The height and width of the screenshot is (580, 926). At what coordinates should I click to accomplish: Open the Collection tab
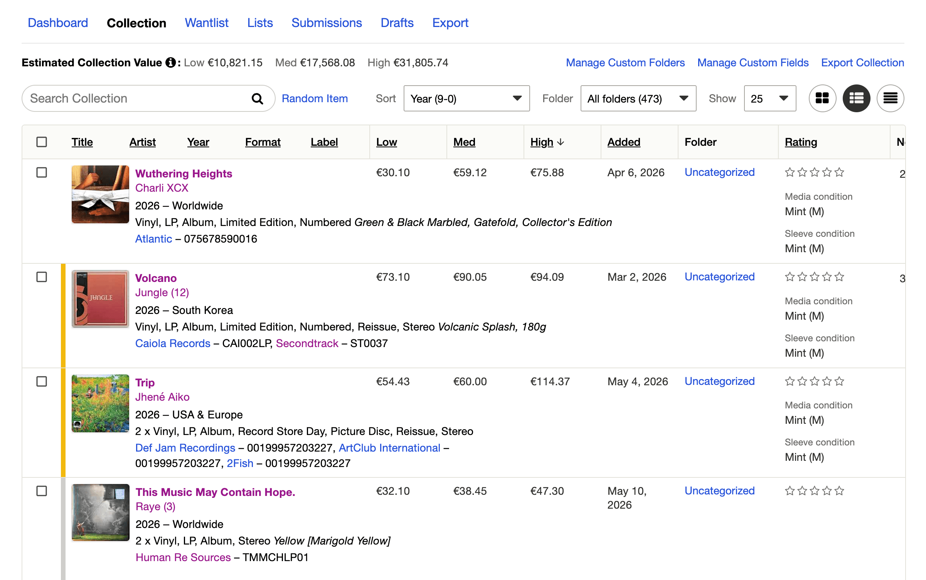tap(136, 23)
